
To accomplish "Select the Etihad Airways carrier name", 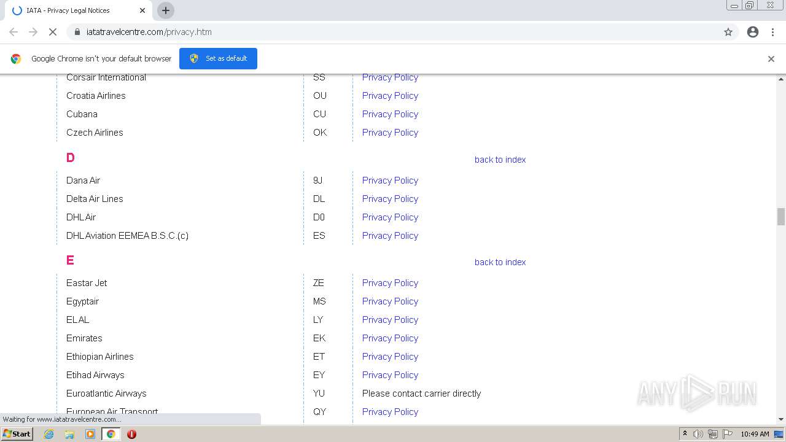I will point(95,375).
